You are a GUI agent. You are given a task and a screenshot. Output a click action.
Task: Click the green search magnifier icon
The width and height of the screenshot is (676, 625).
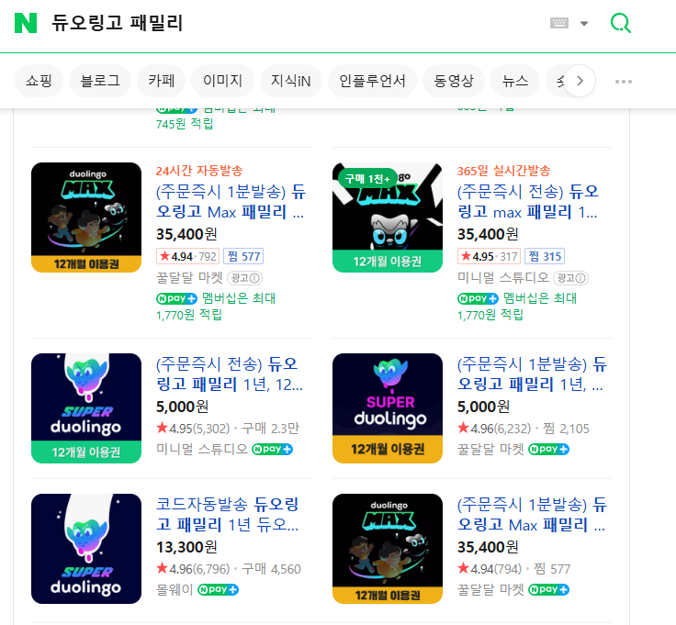point(621,24)
